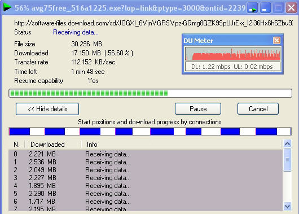Click the window title showing 56% avg75free
299x214 pixels.
click(130, 8)
